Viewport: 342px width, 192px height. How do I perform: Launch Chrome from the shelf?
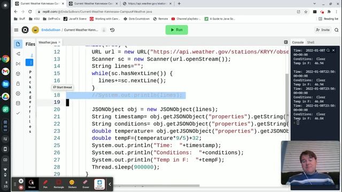point(5,59)
